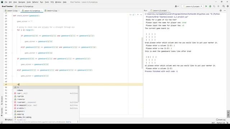The width and height of the screenshot is (230, 129).
Task: Pick 'copyreg' completion suggestion
Action: click(46, 114)
